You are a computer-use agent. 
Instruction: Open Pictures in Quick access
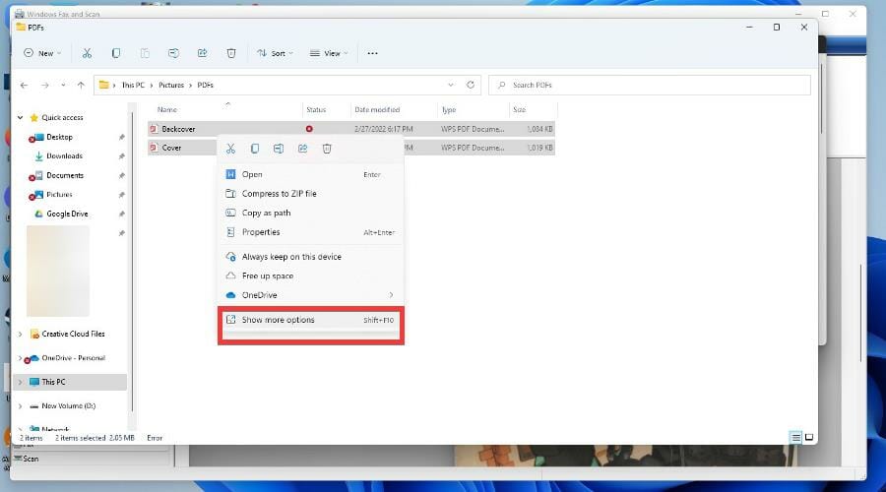click(59, 195)
